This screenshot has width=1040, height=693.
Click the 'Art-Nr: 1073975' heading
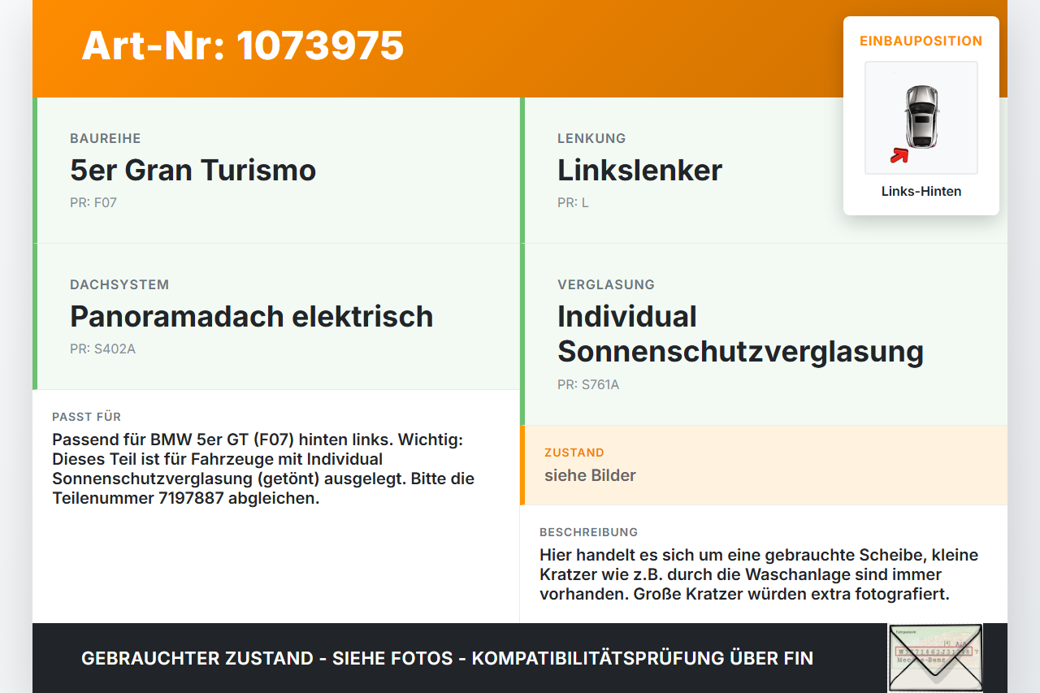(243, 45)
